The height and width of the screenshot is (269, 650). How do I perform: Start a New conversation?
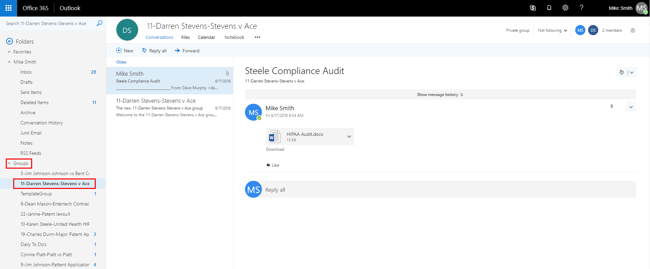pyautogui.click(x=125, y=51)
